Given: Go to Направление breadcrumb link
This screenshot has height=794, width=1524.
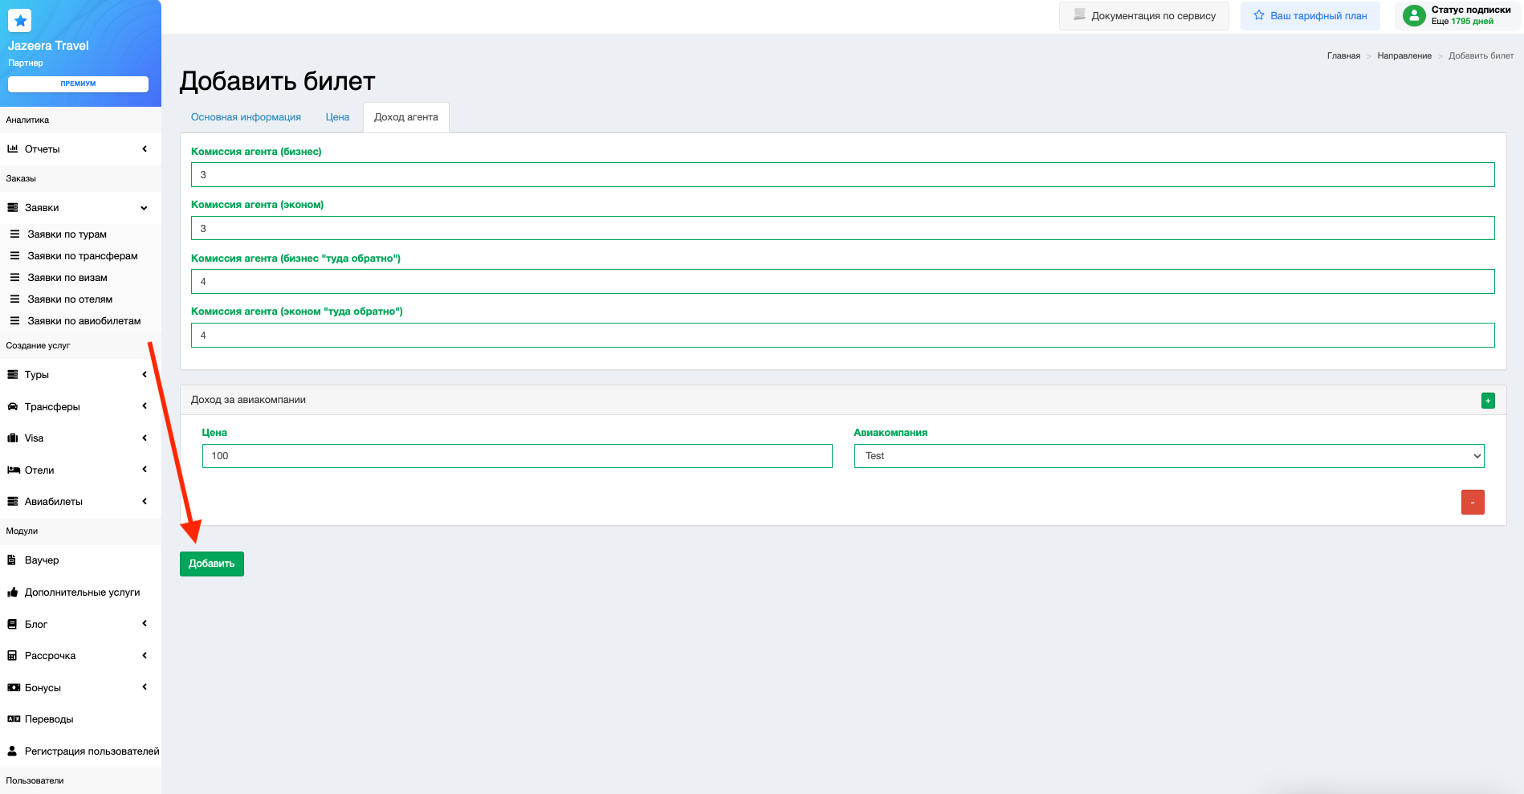Looking at the screenshot, I should tap(1404, 56).
